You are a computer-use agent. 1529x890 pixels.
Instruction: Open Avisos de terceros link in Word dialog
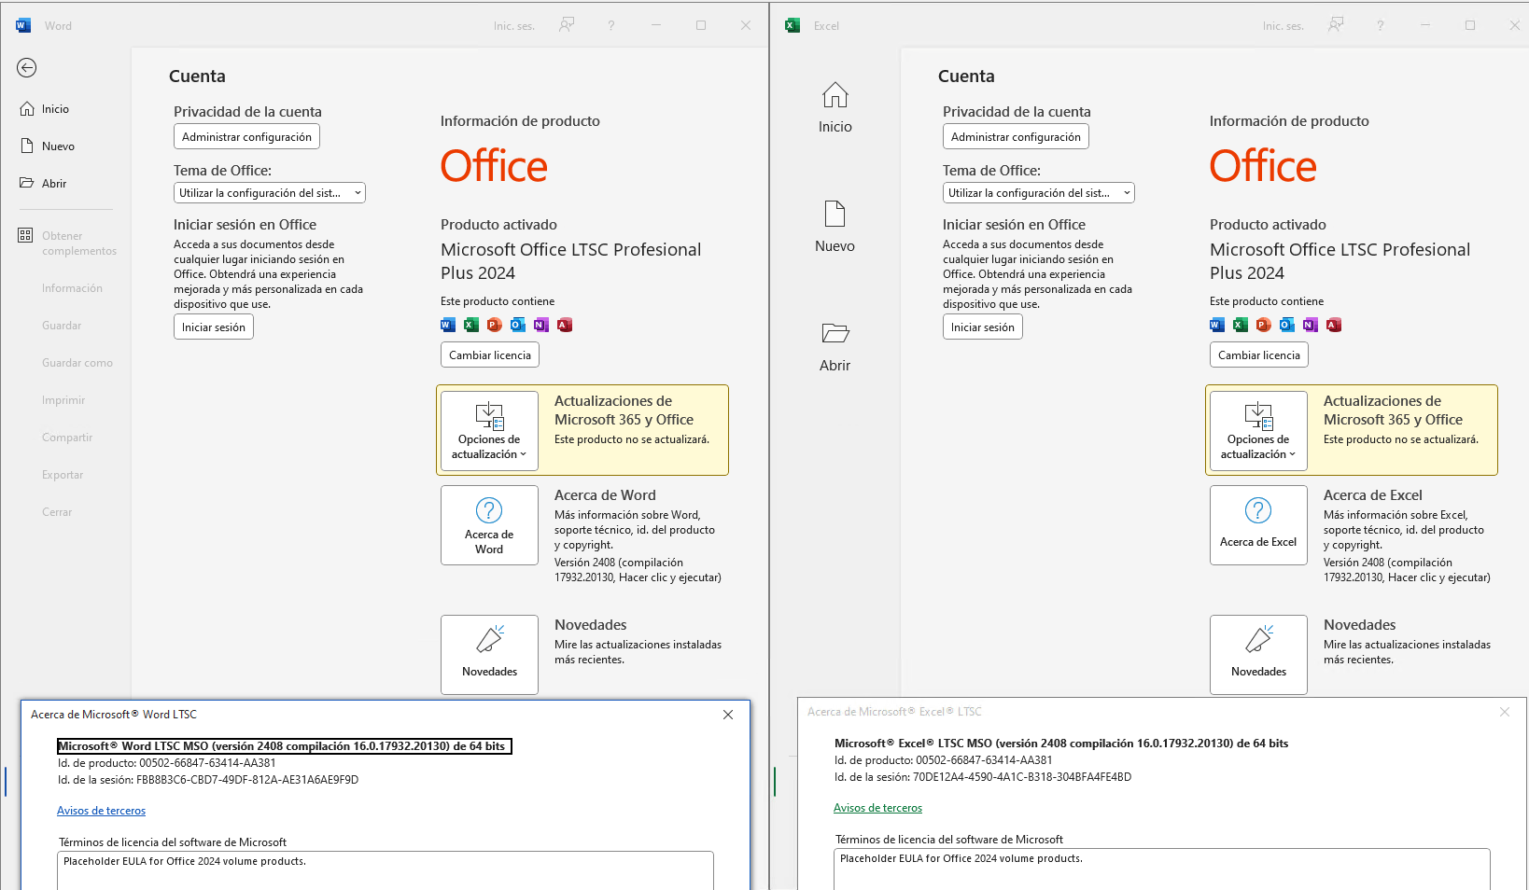101,811
